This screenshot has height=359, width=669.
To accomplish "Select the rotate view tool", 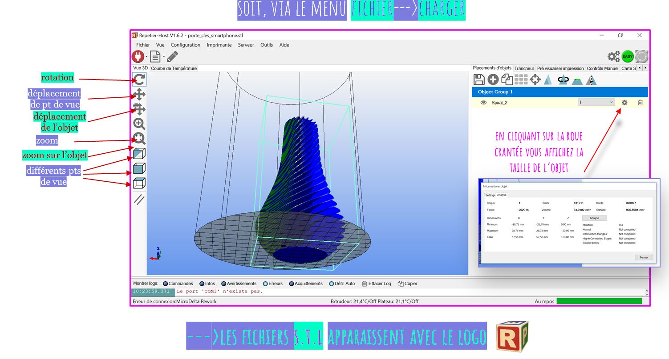I will tap(139, 80).
